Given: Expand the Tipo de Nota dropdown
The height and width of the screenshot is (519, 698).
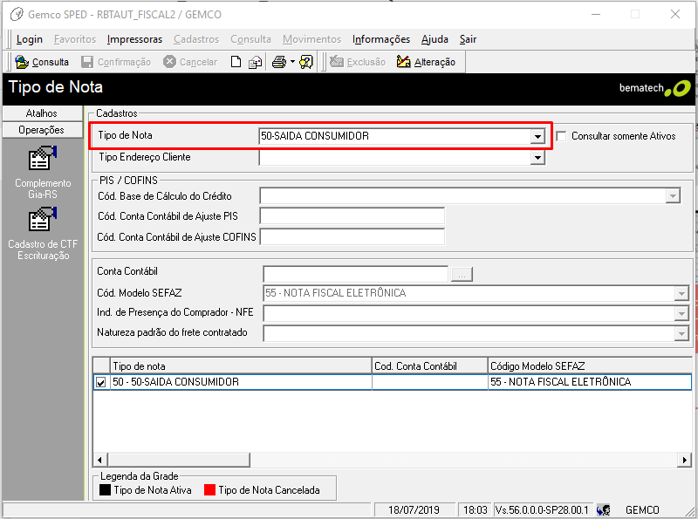Looking at the screenshot, I should point(537,136).
